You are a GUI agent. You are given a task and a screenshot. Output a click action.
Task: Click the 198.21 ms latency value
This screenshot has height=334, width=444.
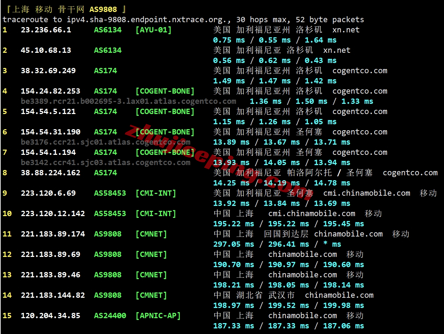234,285
